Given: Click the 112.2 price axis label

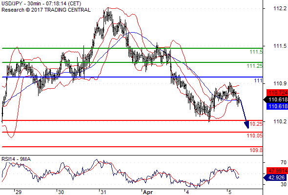Looking at the screenshot, I should coord(280,8).
